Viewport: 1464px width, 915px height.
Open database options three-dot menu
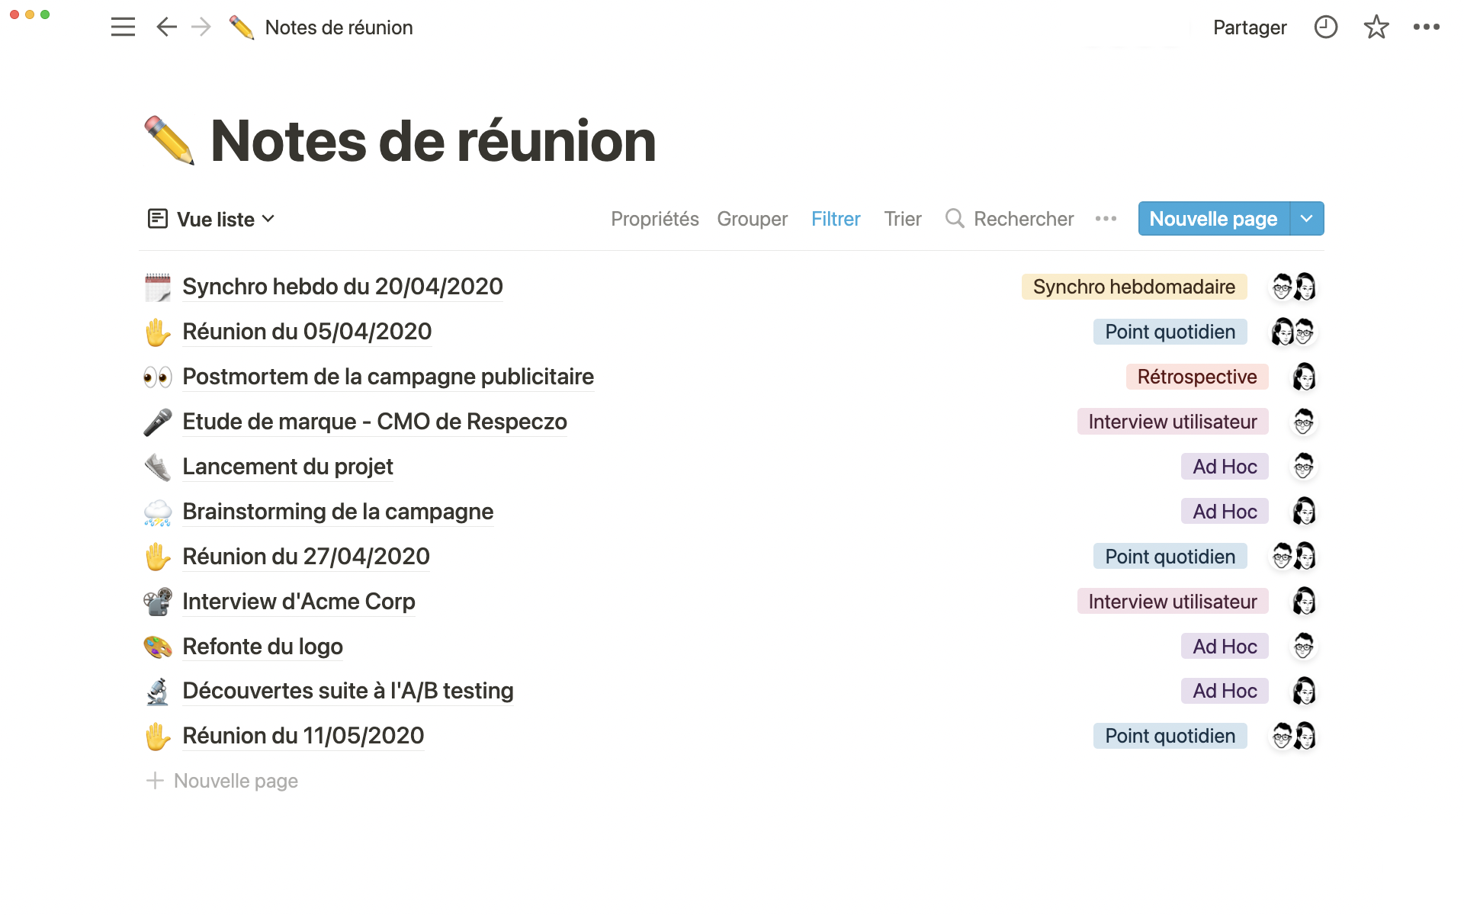tap(1106, 219)
